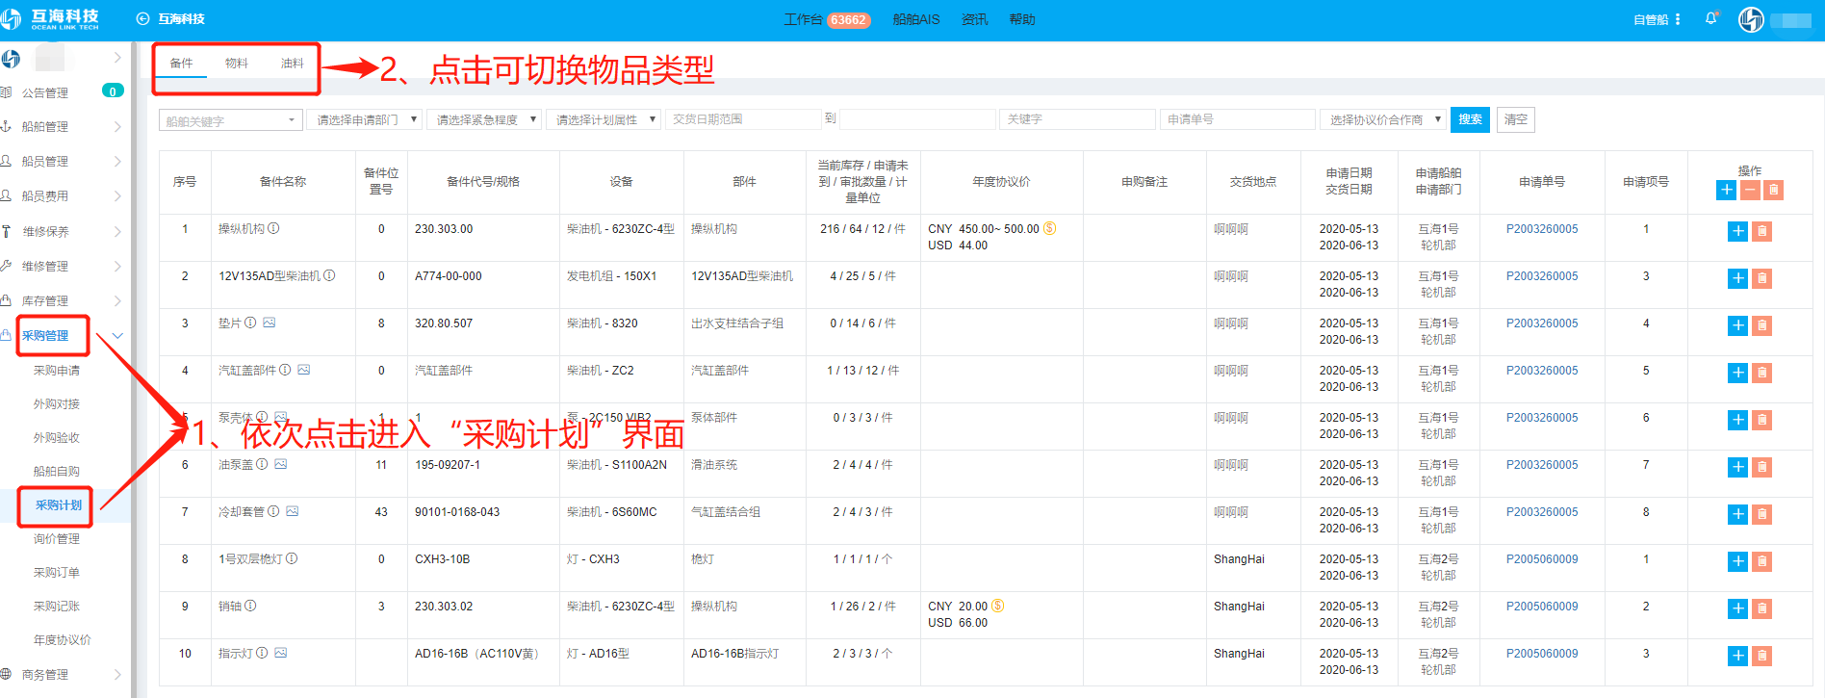Open more options dots beside 自管船

coord(1678,19)
